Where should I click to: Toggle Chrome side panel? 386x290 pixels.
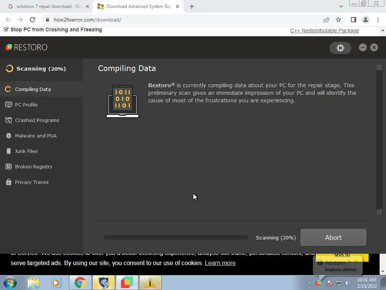tap(354, 20)
